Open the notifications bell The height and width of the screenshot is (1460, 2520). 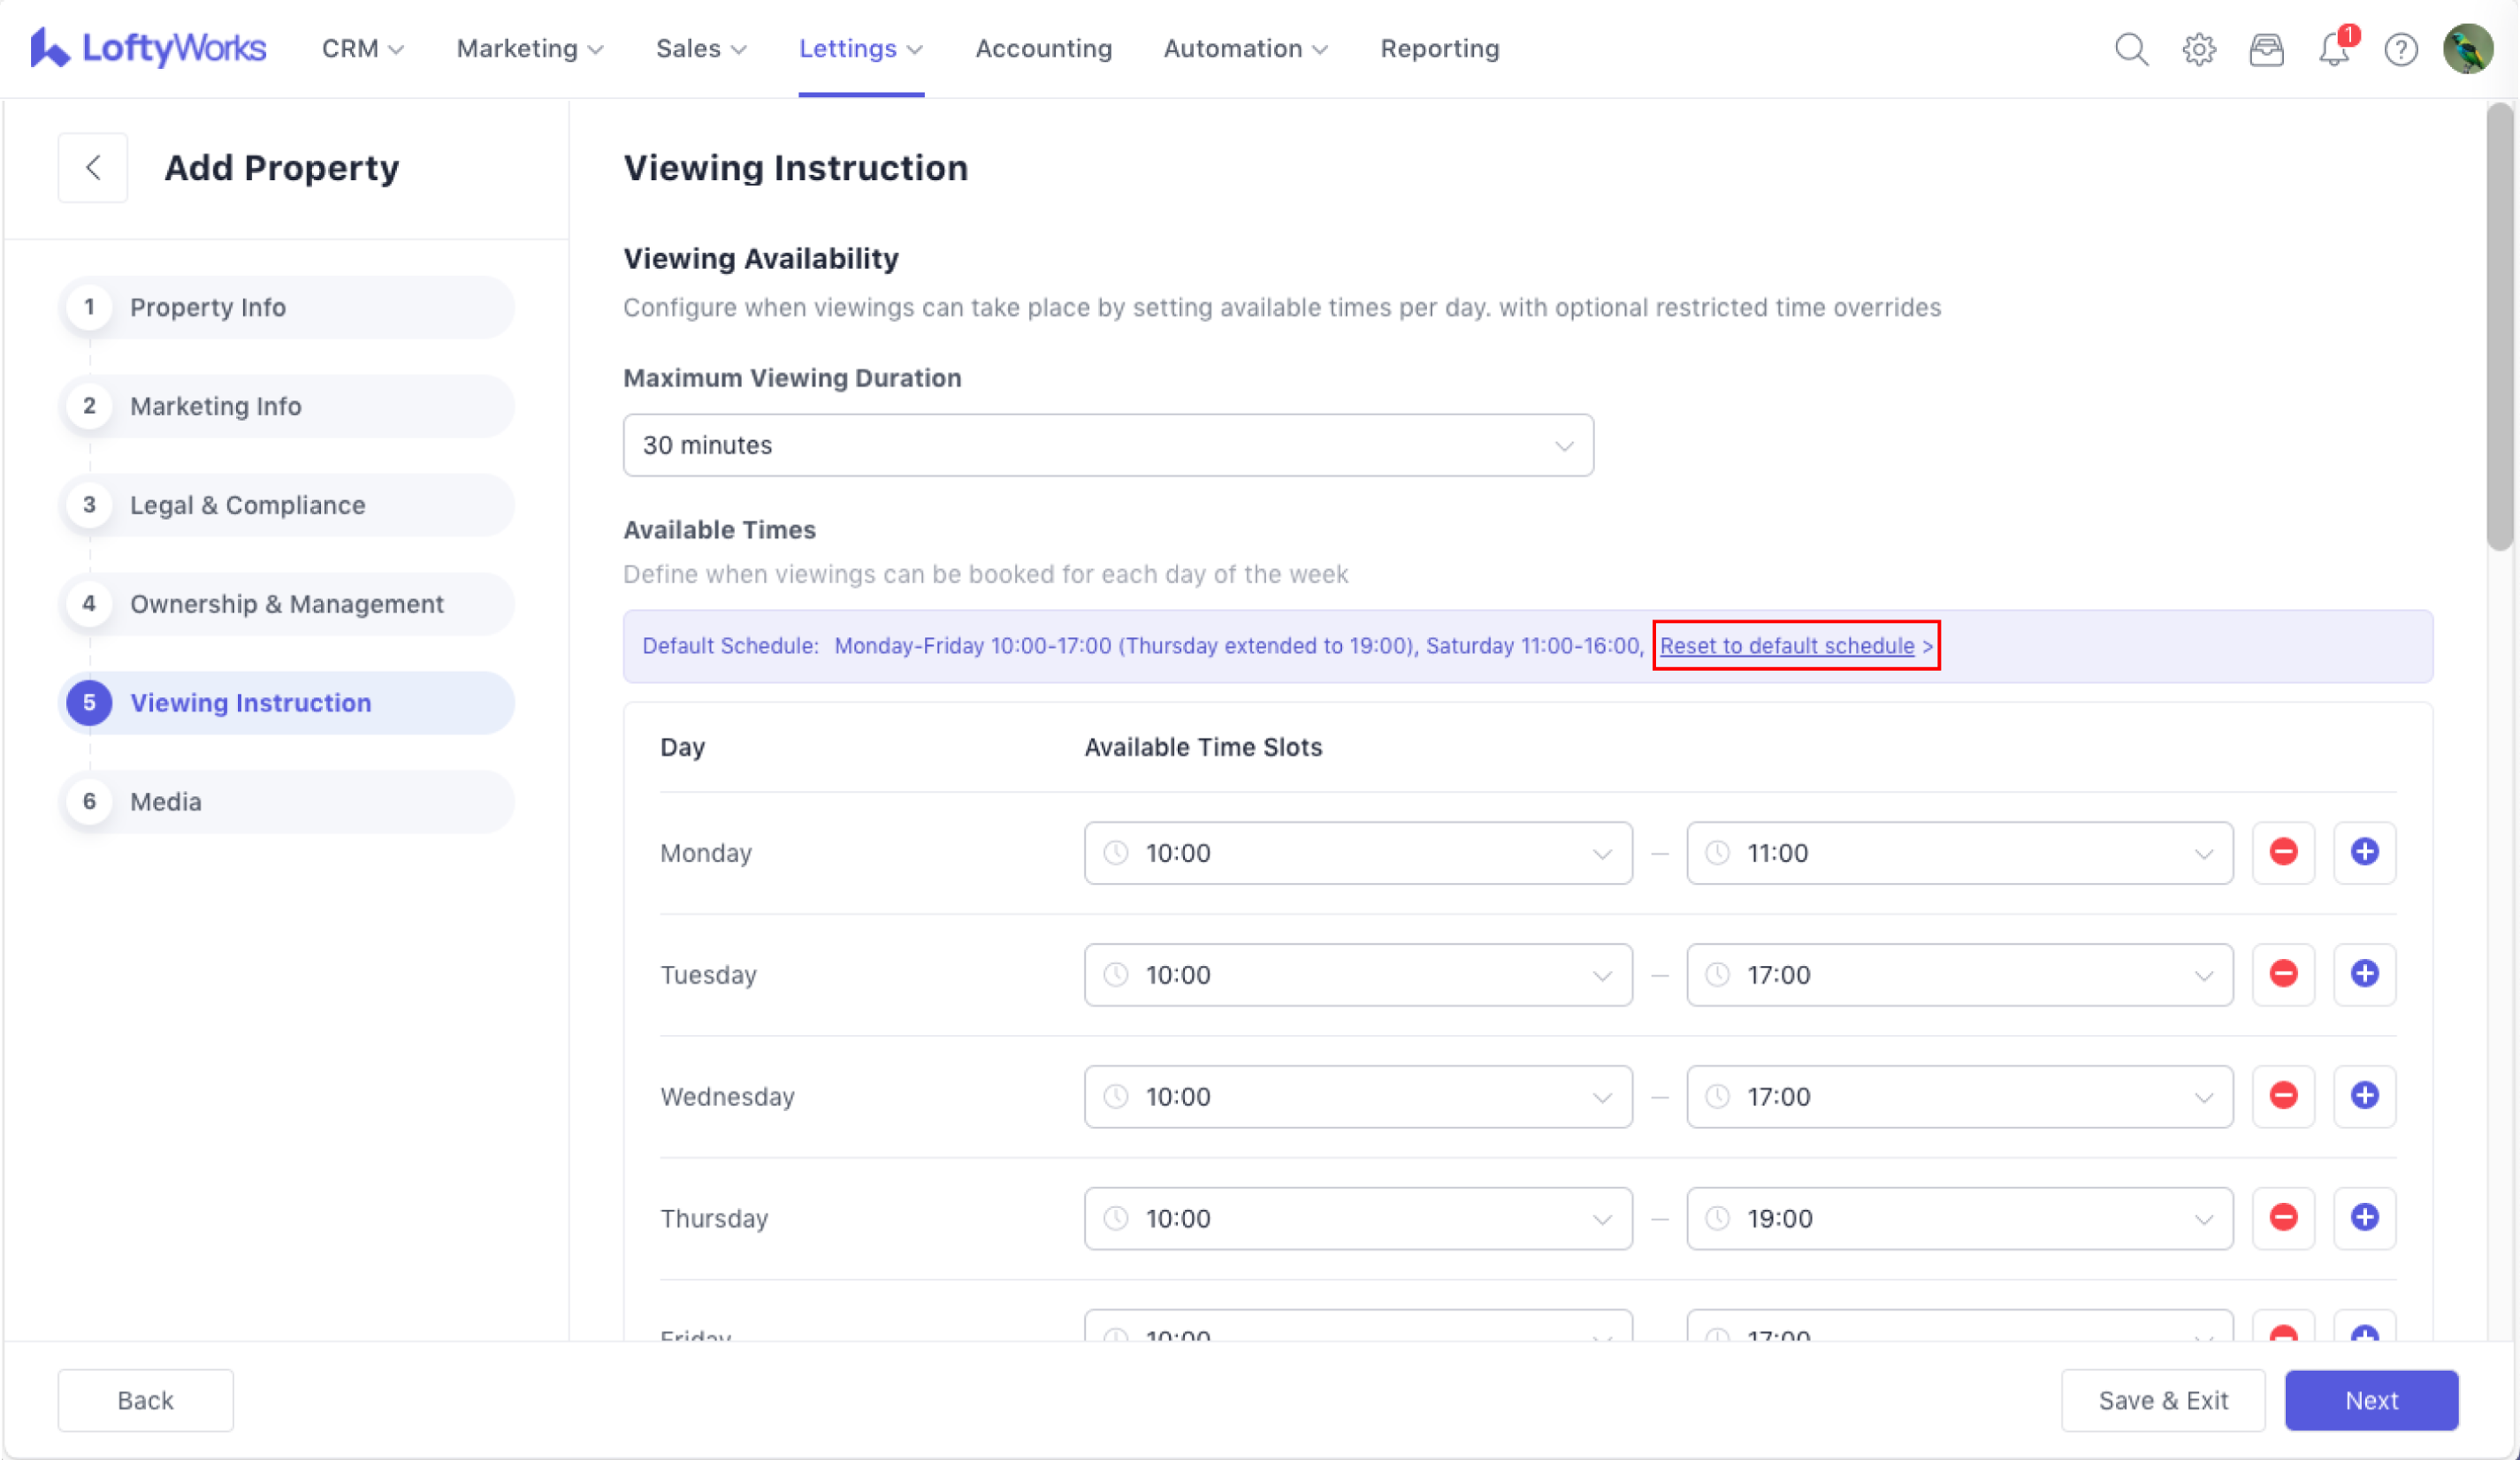click(x=2333, y=49)
